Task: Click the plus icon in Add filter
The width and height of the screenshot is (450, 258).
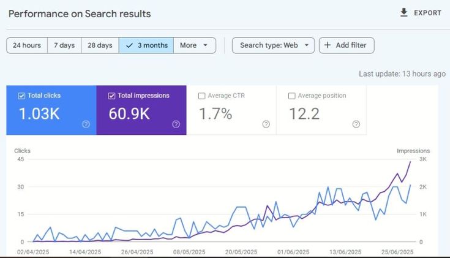Action: coord(328,45)
